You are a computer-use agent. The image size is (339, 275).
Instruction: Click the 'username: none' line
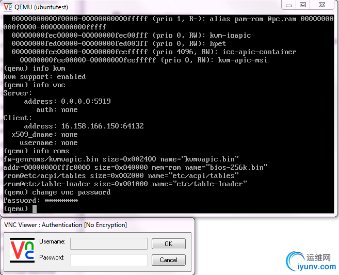coord(49,142)
